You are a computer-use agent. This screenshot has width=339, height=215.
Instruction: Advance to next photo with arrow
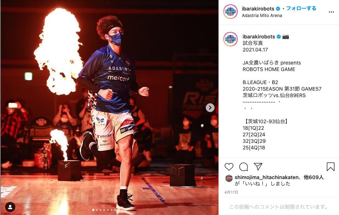pyautogui.click(x=210, y=107)
